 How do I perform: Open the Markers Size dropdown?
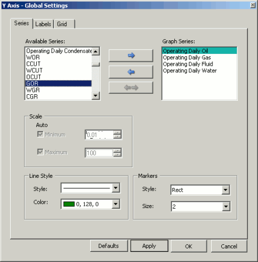coord(225,207)
